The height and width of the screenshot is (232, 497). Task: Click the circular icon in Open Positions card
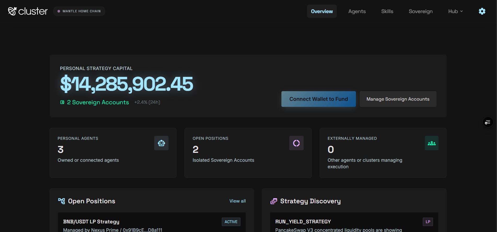click(296, 143)
